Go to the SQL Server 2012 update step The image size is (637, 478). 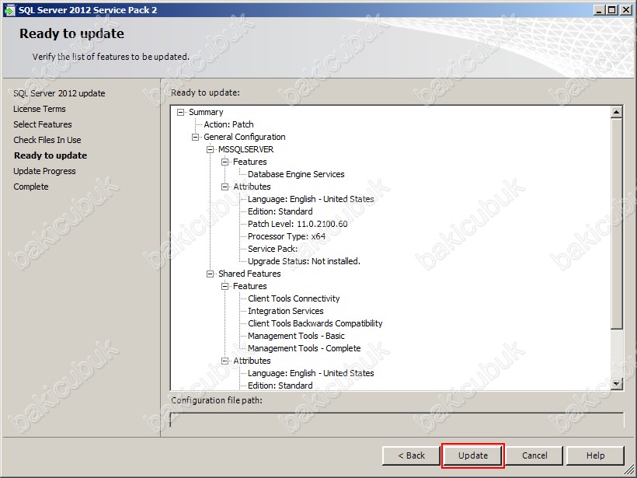click(x=59, y=93)
